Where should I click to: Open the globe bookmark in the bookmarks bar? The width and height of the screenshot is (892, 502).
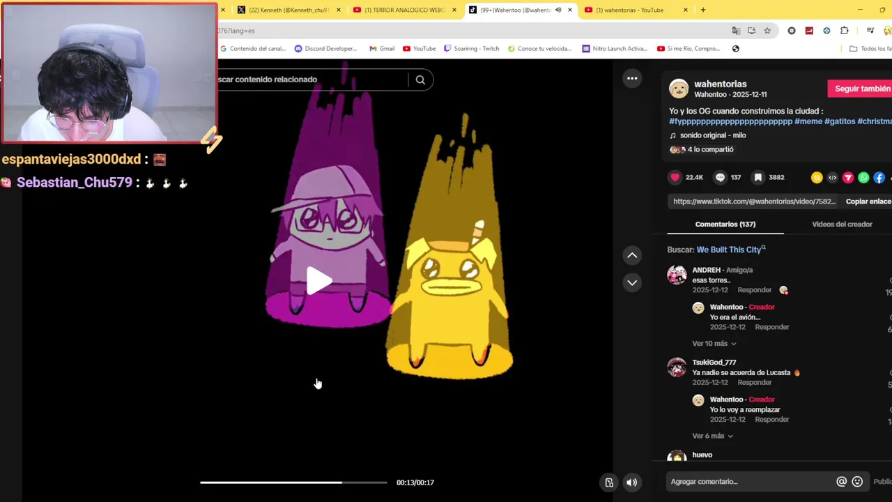pyautogui.click(x=736, y=49)
